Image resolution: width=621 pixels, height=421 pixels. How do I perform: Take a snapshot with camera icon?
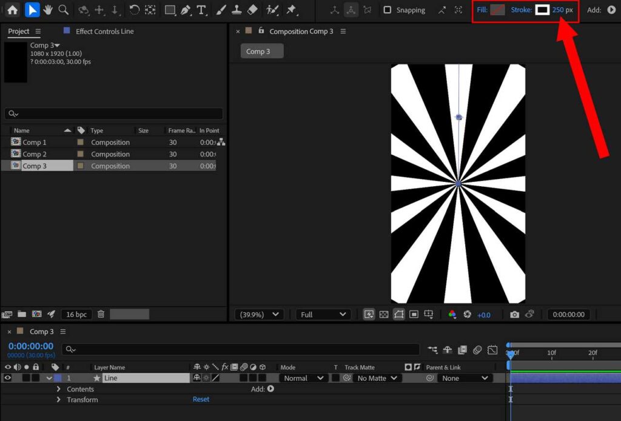[x=514, y=314]
